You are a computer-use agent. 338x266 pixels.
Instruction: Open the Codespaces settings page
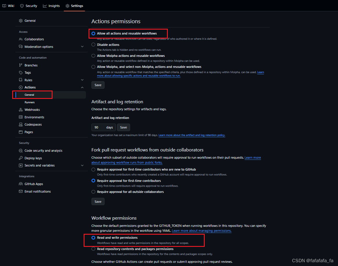tap(33, 124)
